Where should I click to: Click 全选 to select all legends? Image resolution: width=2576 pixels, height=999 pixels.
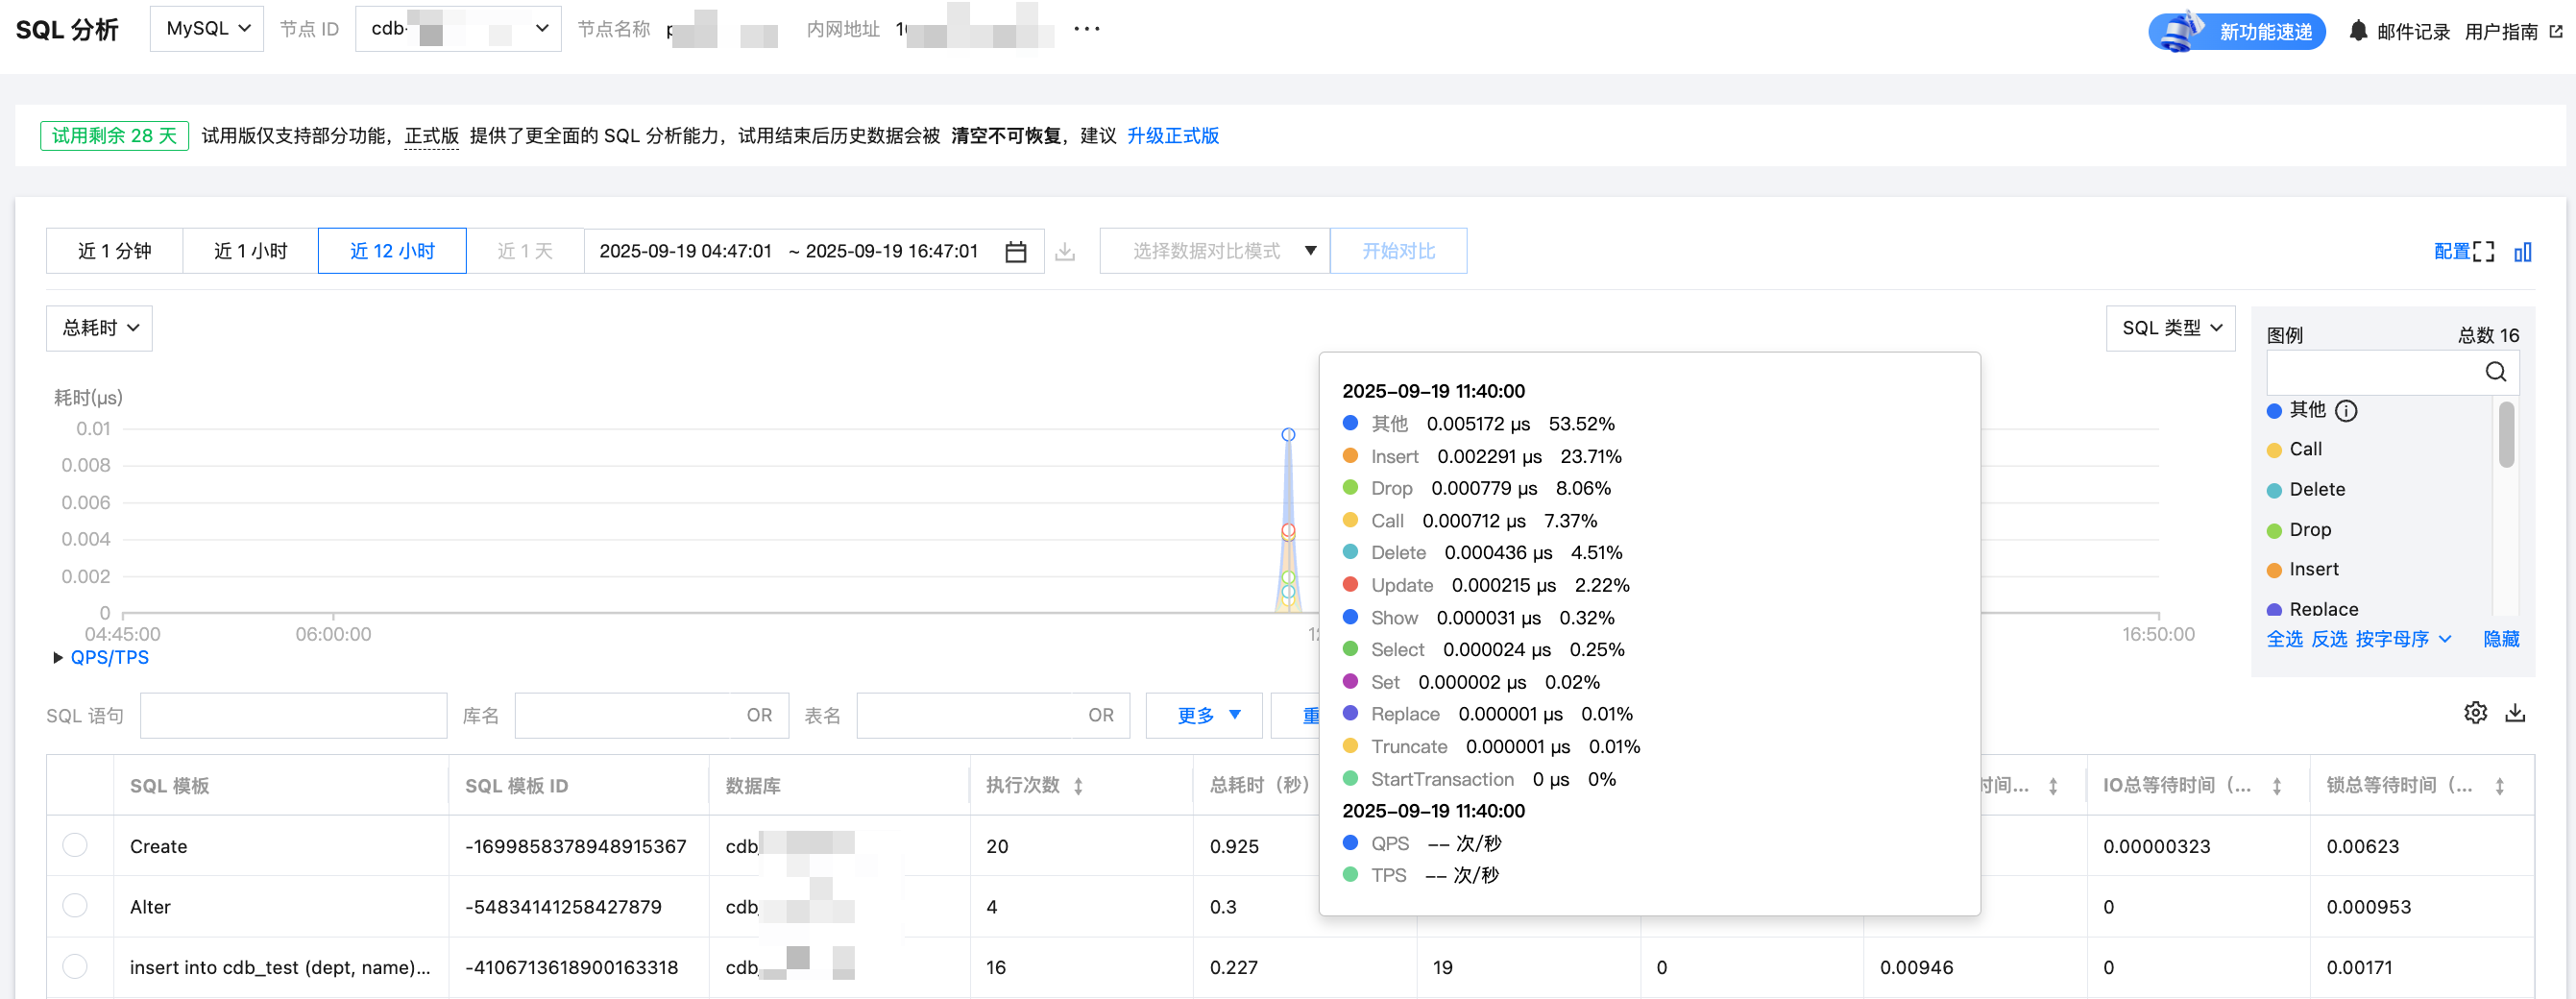2283,639
